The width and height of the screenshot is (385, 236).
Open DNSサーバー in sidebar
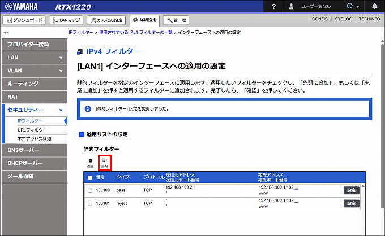coord(35,150)
